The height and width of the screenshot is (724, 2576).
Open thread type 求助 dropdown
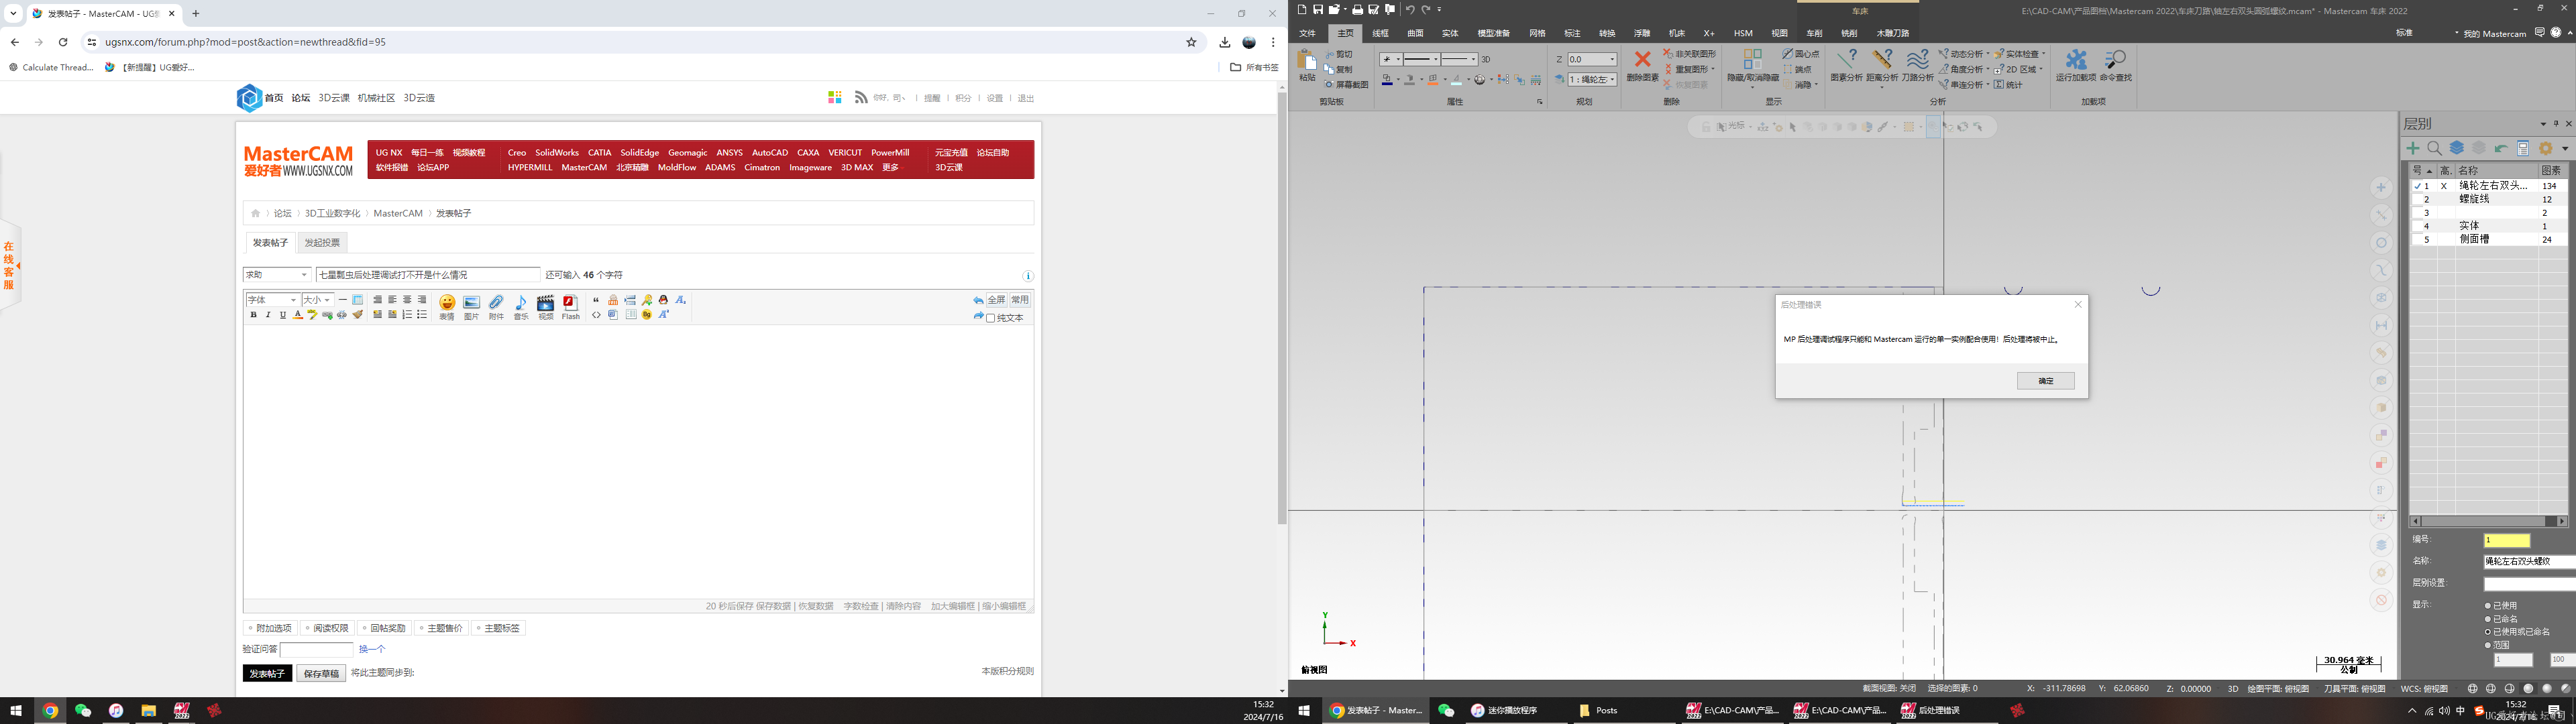pos(278,275)
